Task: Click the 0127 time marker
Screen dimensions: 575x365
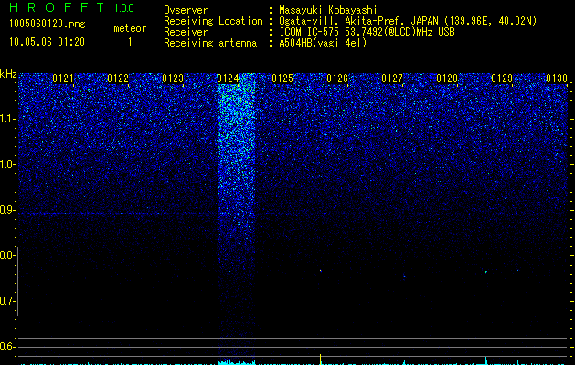Action: [392, 78]
